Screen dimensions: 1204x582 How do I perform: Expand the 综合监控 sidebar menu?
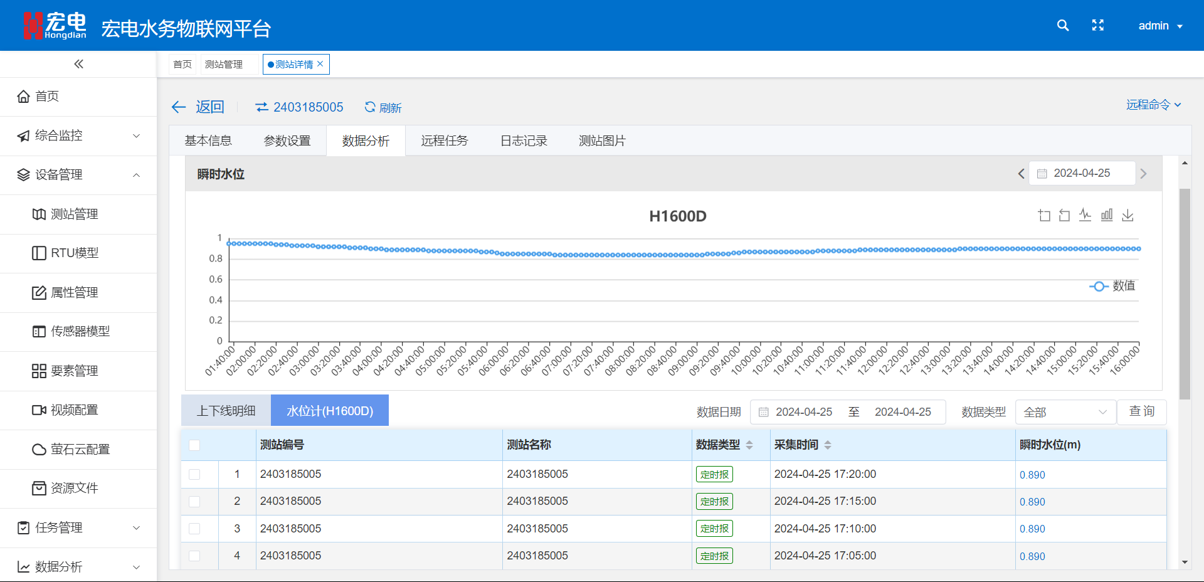tap(78, 135)
